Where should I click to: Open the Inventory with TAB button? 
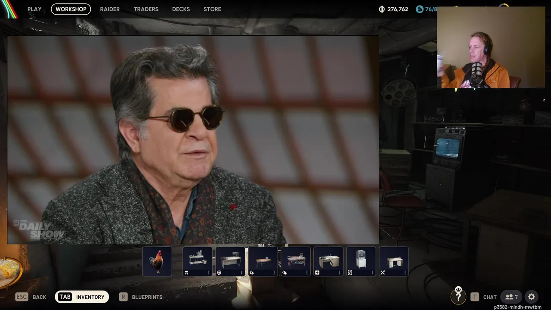tap(82, 297)
